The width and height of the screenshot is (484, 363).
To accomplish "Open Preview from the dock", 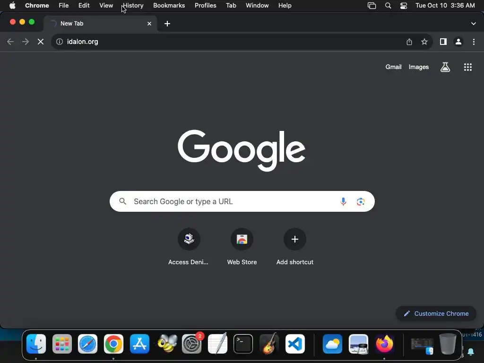I will 358,344.
